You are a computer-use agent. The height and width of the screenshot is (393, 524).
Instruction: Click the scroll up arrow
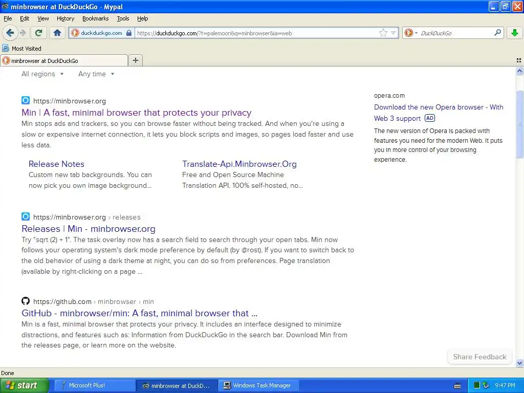[519, 71]
